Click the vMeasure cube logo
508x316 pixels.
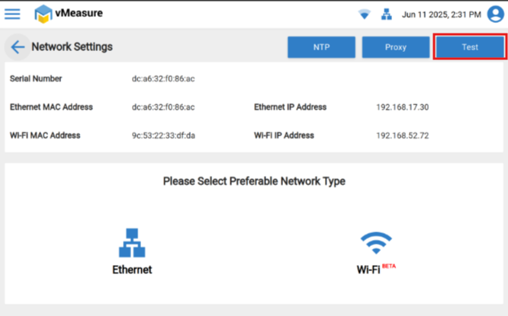click(43, 14)
